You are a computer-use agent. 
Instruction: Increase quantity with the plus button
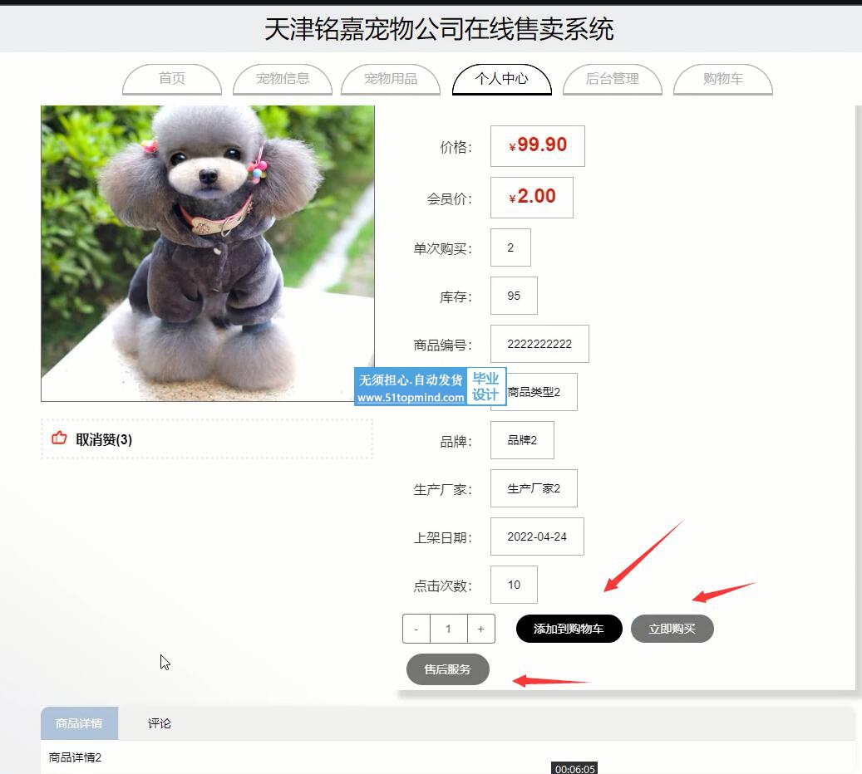[481, 629]
